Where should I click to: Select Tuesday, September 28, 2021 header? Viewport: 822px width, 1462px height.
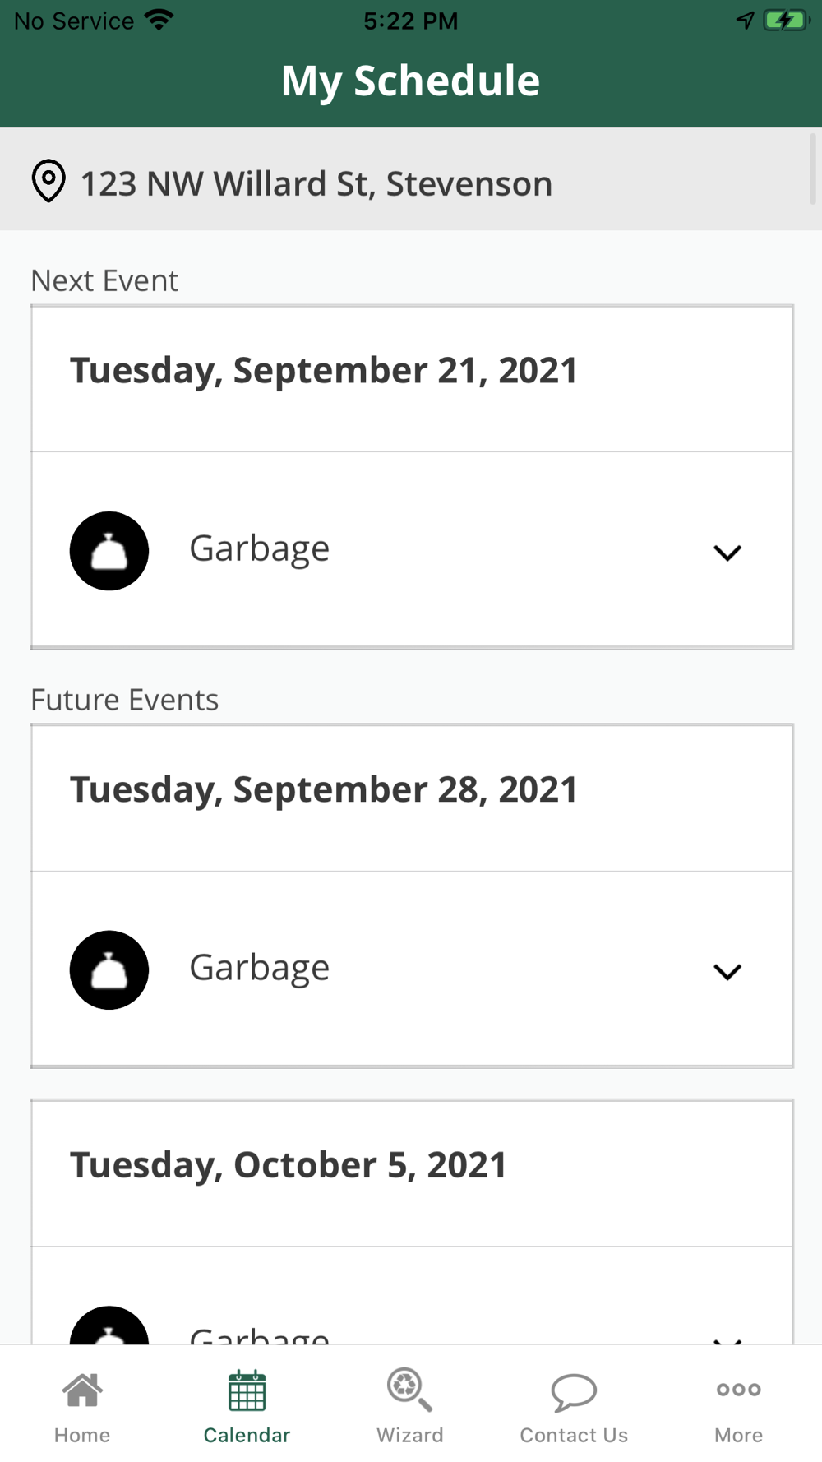[x=324, y=789]
